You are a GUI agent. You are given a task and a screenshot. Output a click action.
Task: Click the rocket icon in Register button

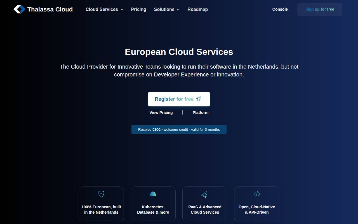point(199,99)
